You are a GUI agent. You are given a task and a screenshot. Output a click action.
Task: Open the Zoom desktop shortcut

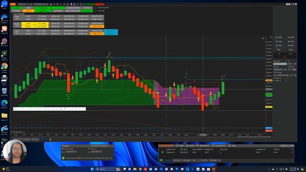pos(4,4)
